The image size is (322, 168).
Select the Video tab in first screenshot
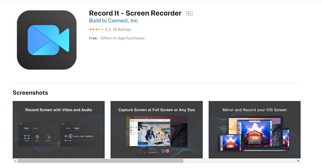click(27, 129)
